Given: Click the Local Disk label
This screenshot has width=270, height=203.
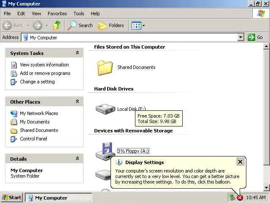Looking at the screenshot, I should (131, 109).
